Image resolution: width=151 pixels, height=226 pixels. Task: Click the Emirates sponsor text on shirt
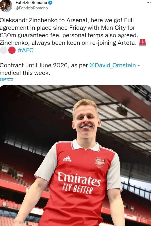(x=79, y=179)
